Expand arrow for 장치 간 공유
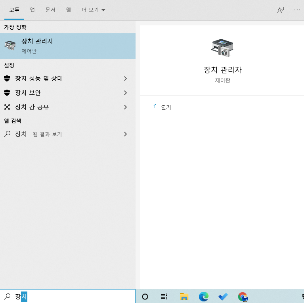Viewport: 304px width, 303px height. coord(125,107)
